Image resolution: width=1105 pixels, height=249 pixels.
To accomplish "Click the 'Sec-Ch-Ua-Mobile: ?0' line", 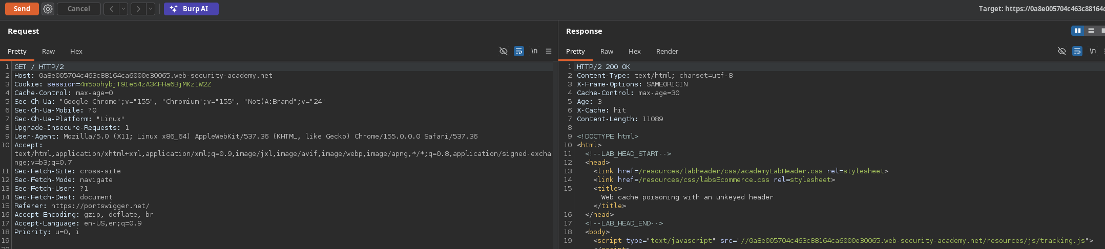I will click(55, 110).
